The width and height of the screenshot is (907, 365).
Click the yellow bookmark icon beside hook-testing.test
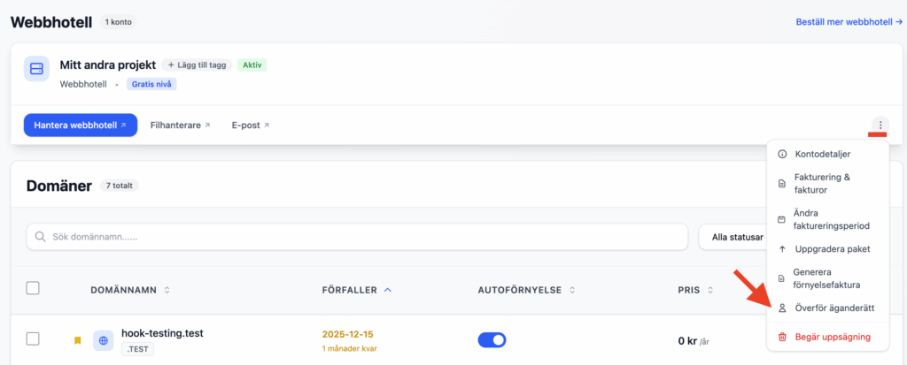click(x=77, y=339)
